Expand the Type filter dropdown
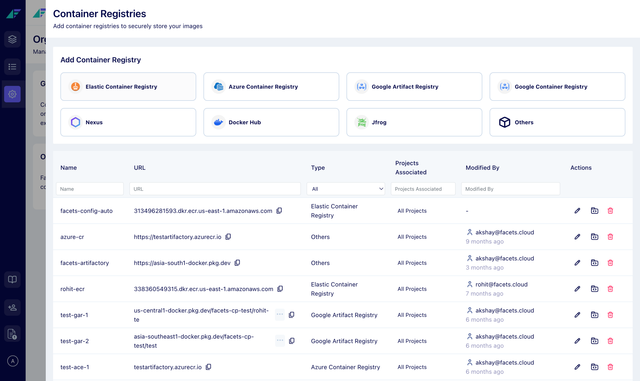Image resolution: width=640 pixels, height=381 pixels. [x=346, y=189]
